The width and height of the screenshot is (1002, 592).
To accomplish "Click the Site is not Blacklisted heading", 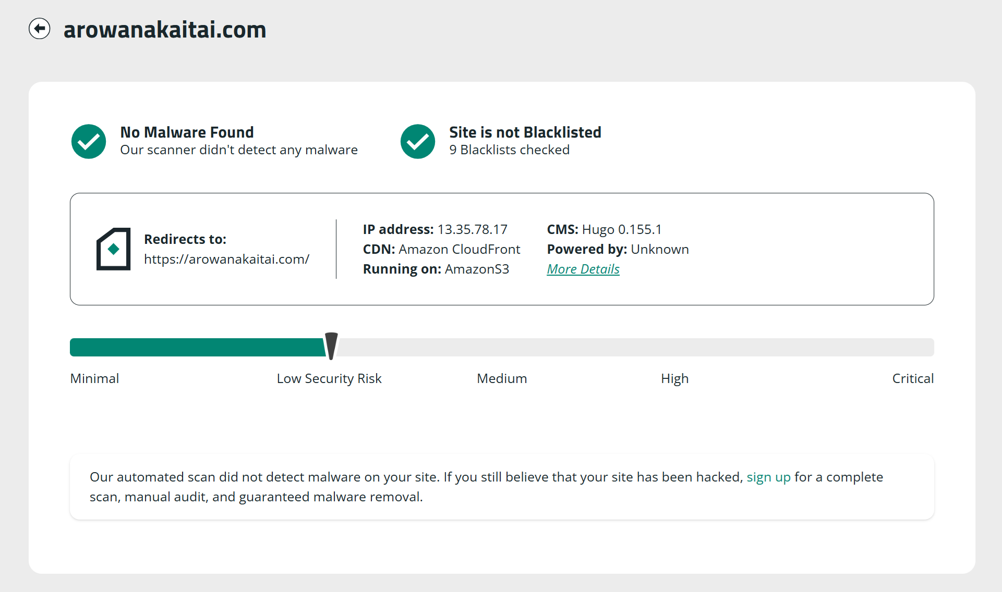I will [x=525, y=132].
